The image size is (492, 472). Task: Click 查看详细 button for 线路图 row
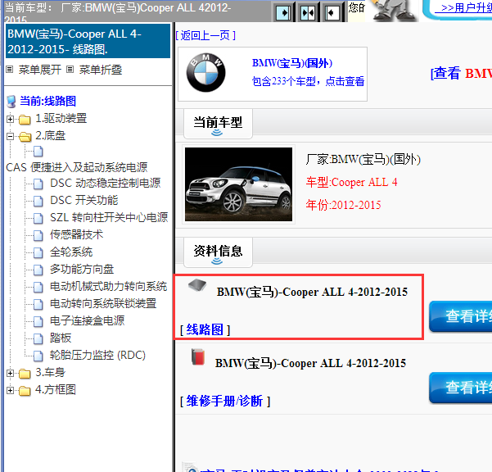[461, 316]
